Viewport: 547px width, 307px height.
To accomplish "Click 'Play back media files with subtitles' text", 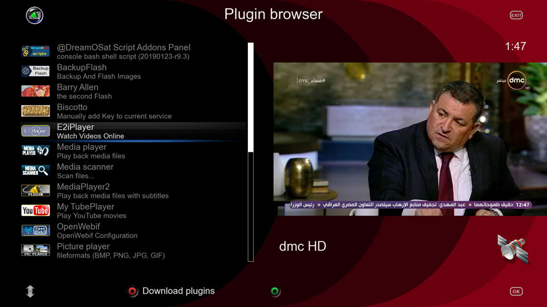I will pos(113,196).
